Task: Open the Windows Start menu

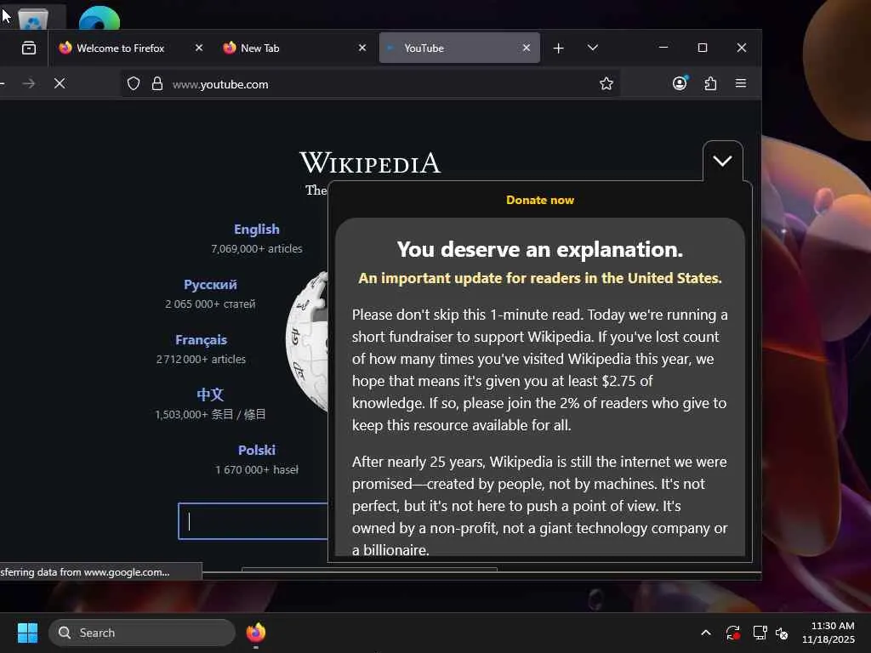Action: click(28, 633)
